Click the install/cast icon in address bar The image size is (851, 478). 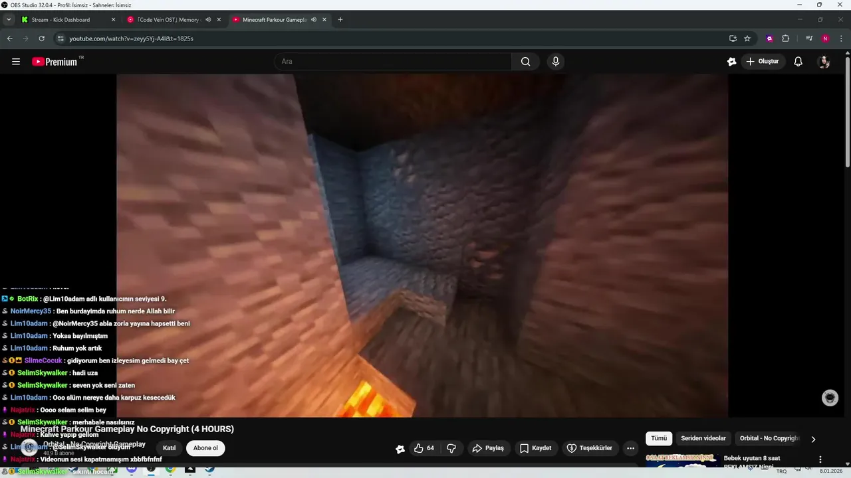(733, 39)
